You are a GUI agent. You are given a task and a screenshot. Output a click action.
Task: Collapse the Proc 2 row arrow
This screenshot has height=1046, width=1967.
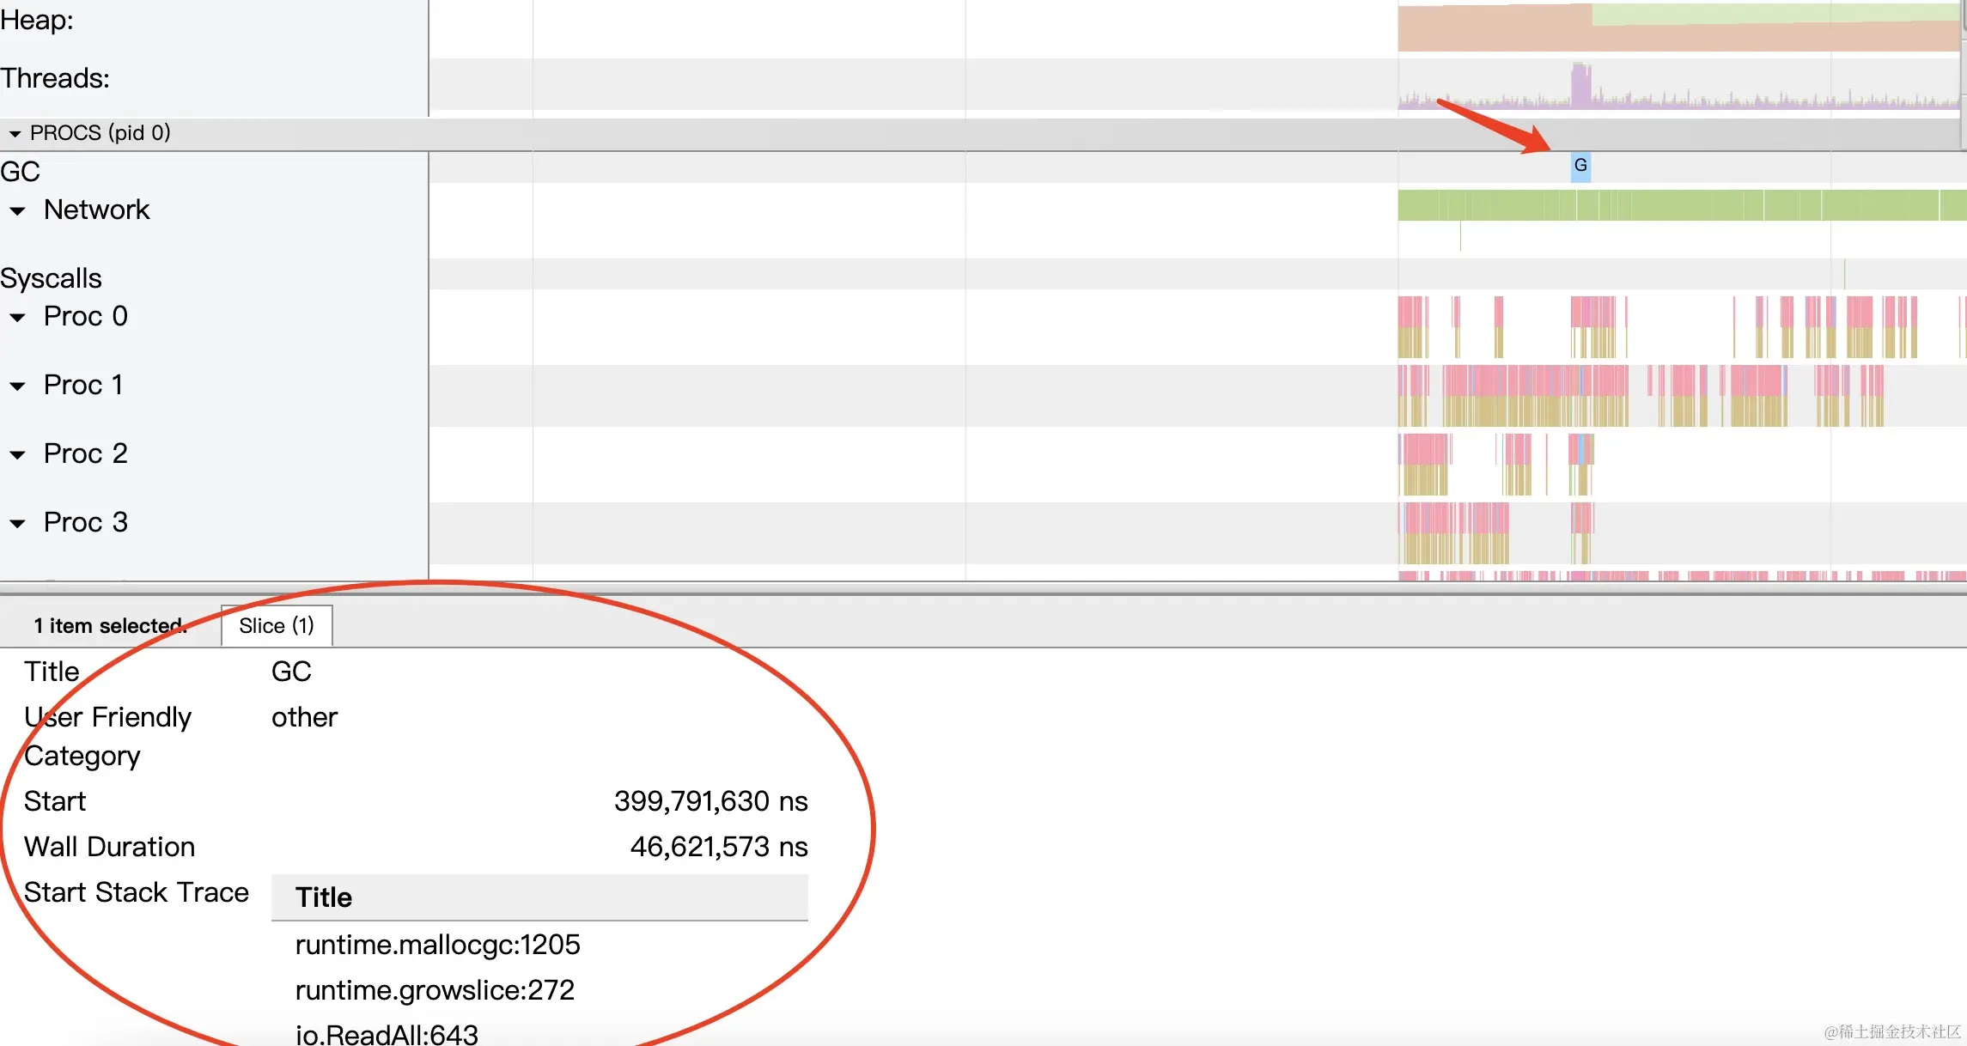point(17,455)
